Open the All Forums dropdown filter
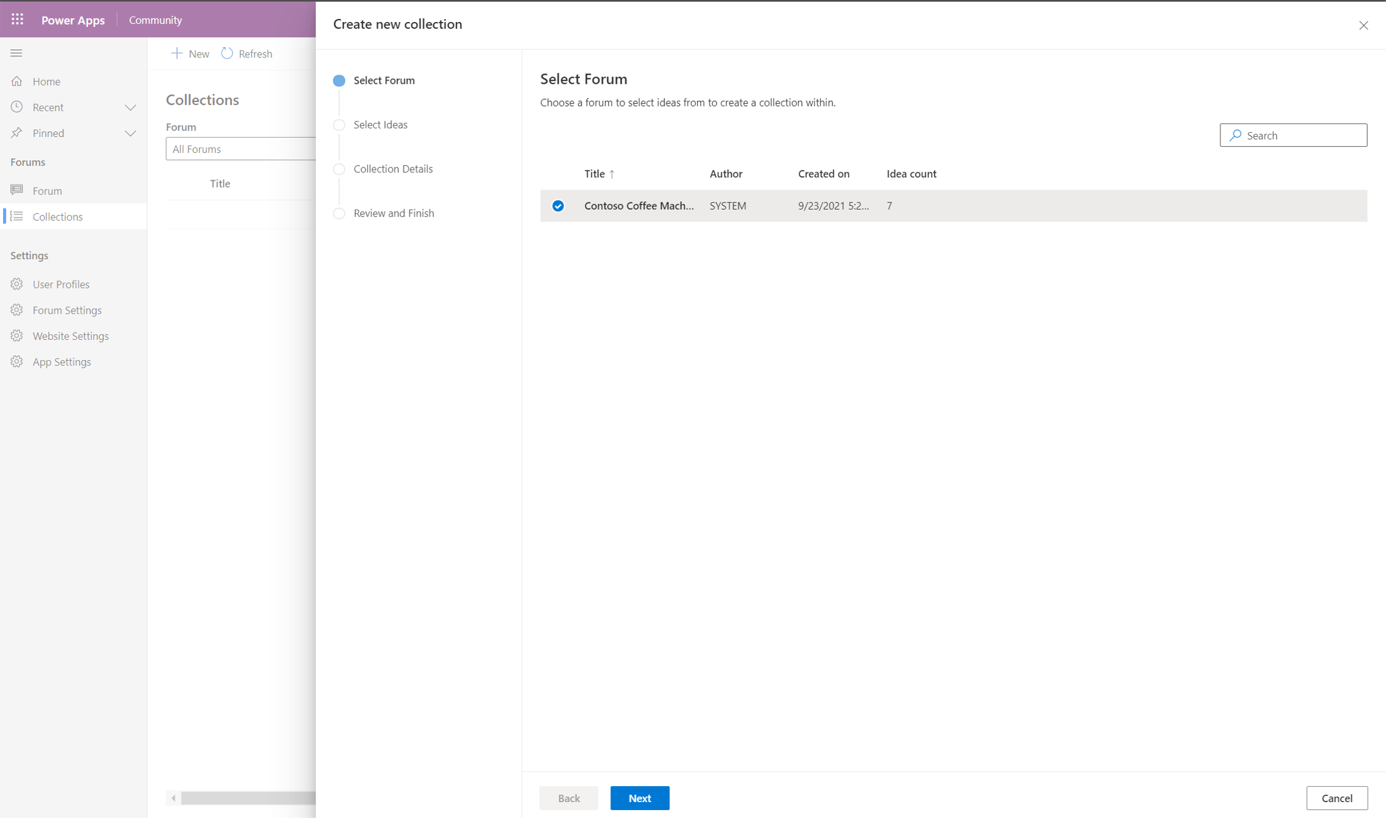Image resolution: width=1386 pixels, height=821 pixels. point(241,147)
